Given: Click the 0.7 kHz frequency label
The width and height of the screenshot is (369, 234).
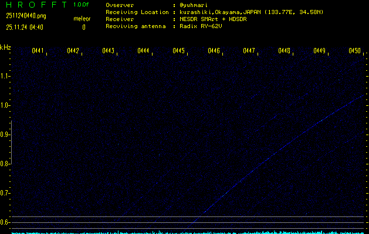Looking at the screenshot, I should click(x=5, y=193).
